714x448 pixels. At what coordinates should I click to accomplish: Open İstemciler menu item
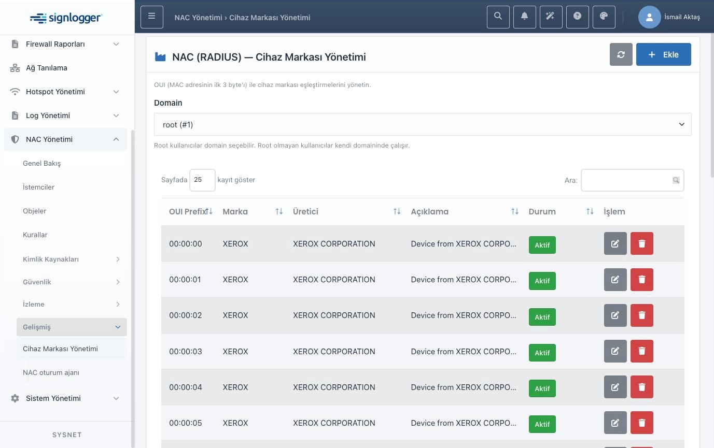[72, 187]
